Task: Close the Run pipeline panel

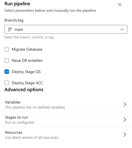Action: point(119,4)
